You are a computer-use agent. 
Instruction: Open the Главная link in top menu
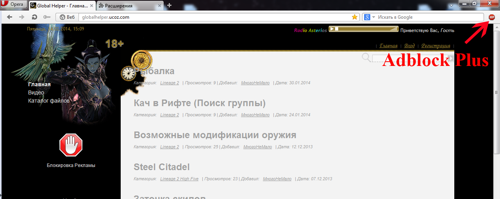coord(389,46)
